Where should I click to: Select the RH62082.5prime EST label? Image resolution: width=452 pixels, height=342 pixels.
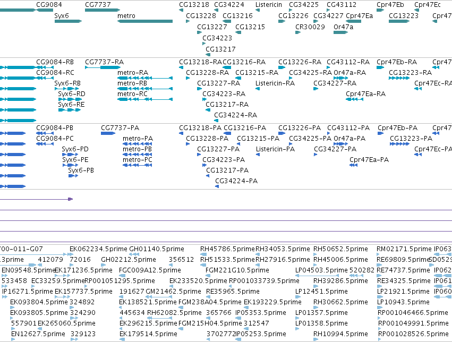pos(174,313)
